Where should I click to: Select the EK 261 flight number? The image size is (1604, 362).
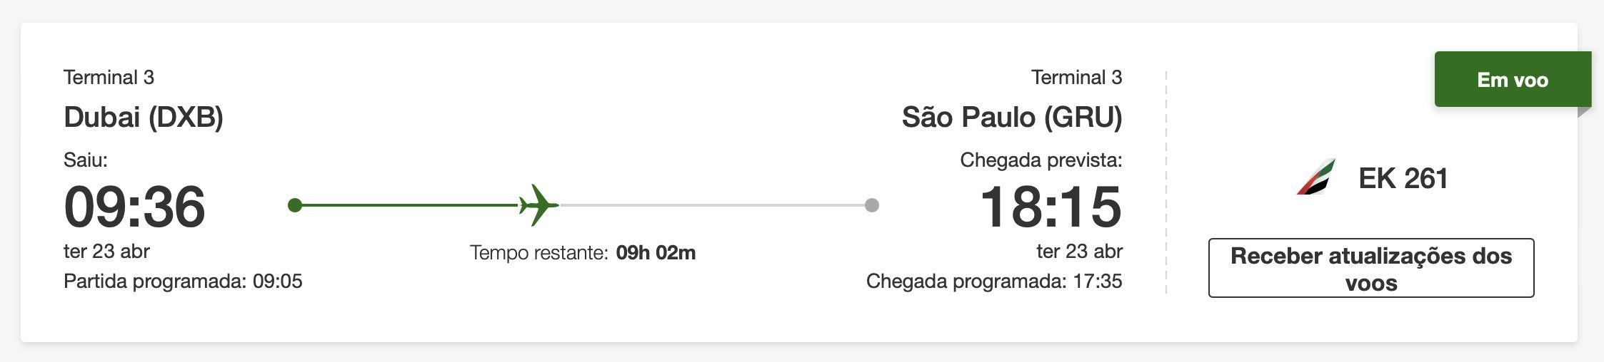[1403, 178]
